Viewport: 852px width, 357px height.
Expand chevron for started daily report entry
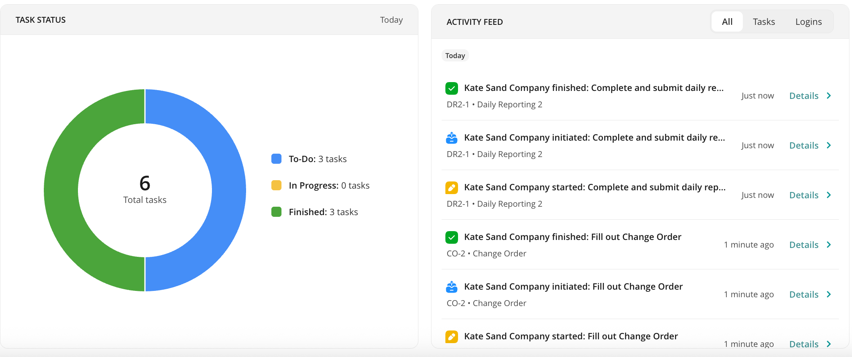828,195
